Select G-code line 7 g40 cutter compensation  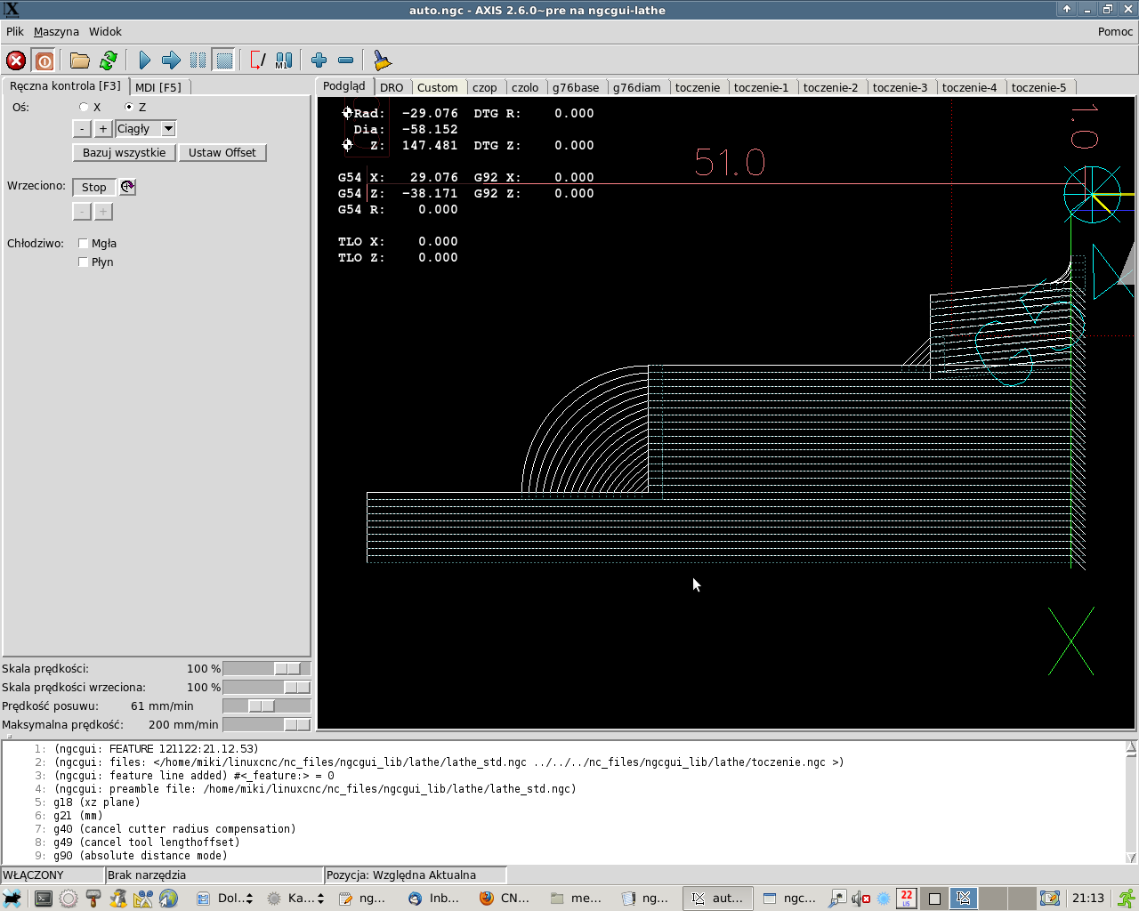(x=174, y=829)
